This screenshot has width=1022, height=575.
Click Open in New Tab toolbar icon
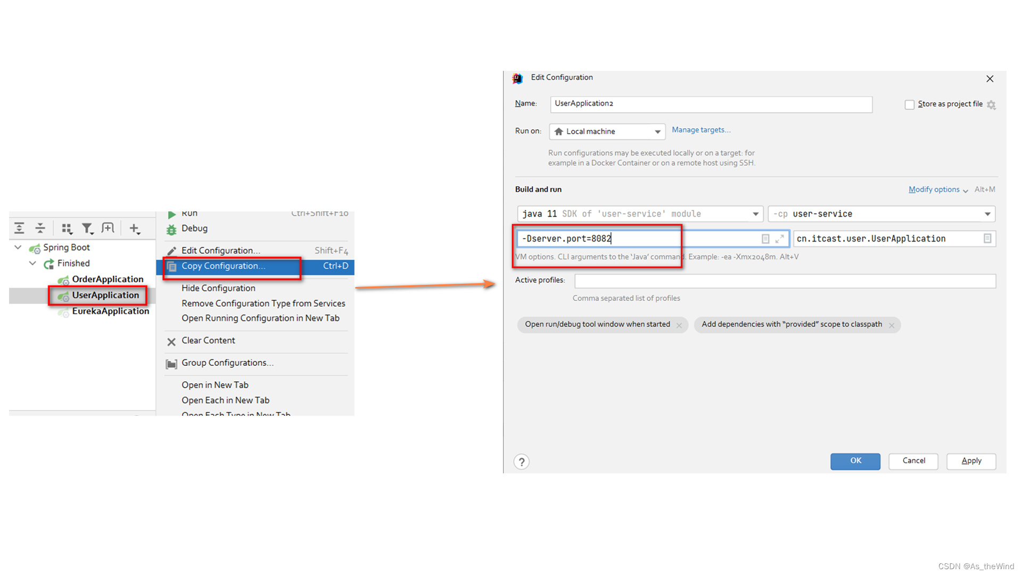click(x=108, y=228)
